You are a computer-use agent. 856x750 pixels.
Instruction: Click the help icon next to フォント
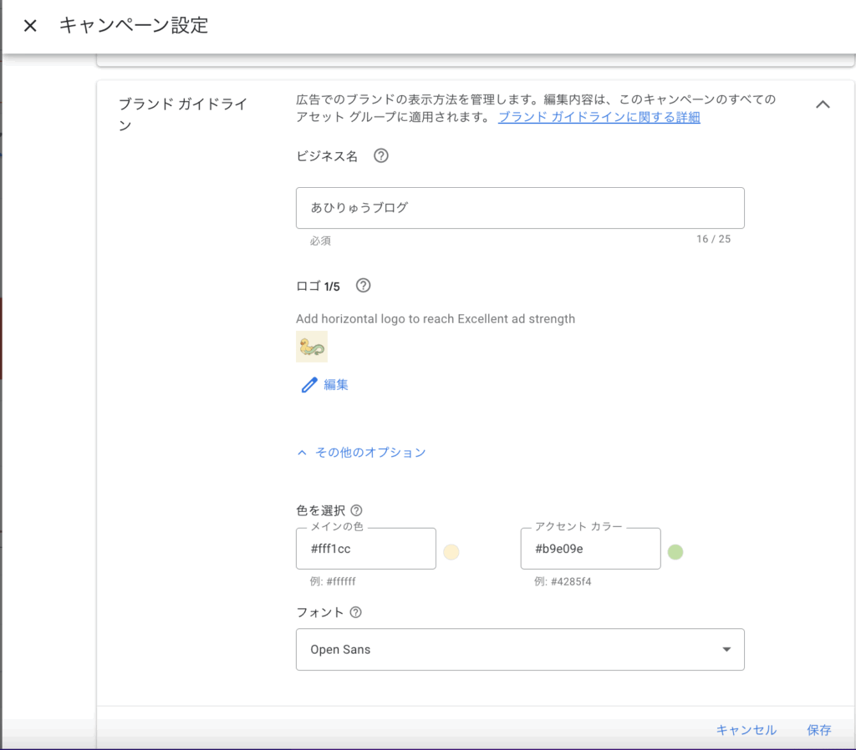[x=355, y=612]
